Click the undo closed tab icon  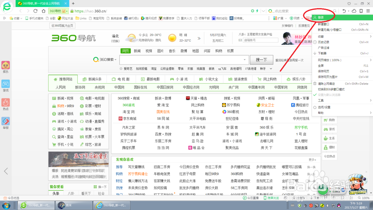point(344,11)
